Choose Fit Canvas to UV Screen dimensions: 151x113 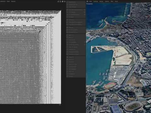pos(76,32)
